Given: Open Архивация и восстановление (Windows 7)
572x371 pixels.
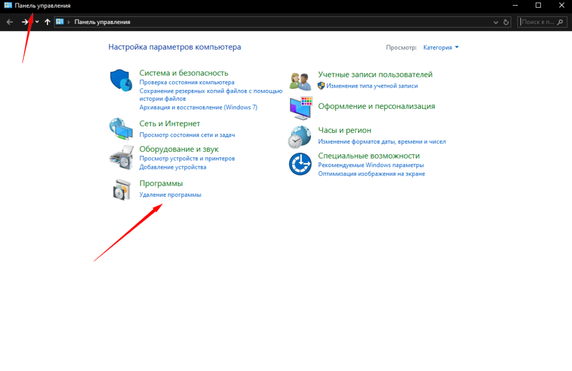Looking at the screenshot, I should click(198, 107).
